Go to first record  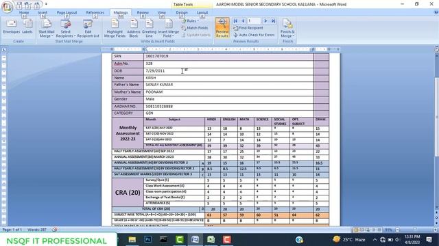(235, 21)
